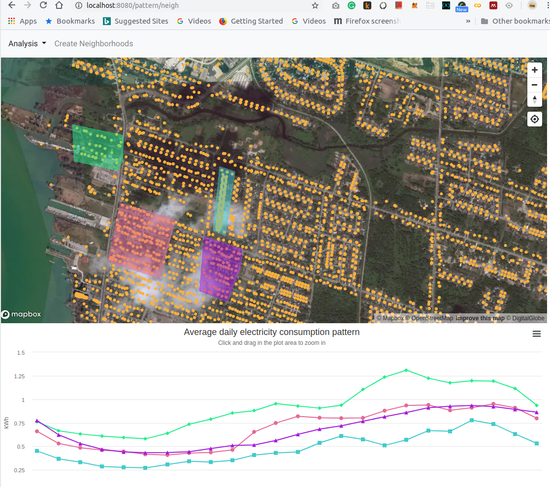Click the first purple triangle point
550x487 pixels.
point(37,421)
